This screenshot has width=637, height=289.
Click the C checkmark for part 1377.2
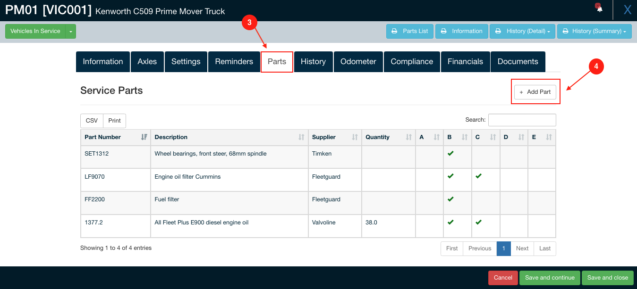tap(478, 222)
